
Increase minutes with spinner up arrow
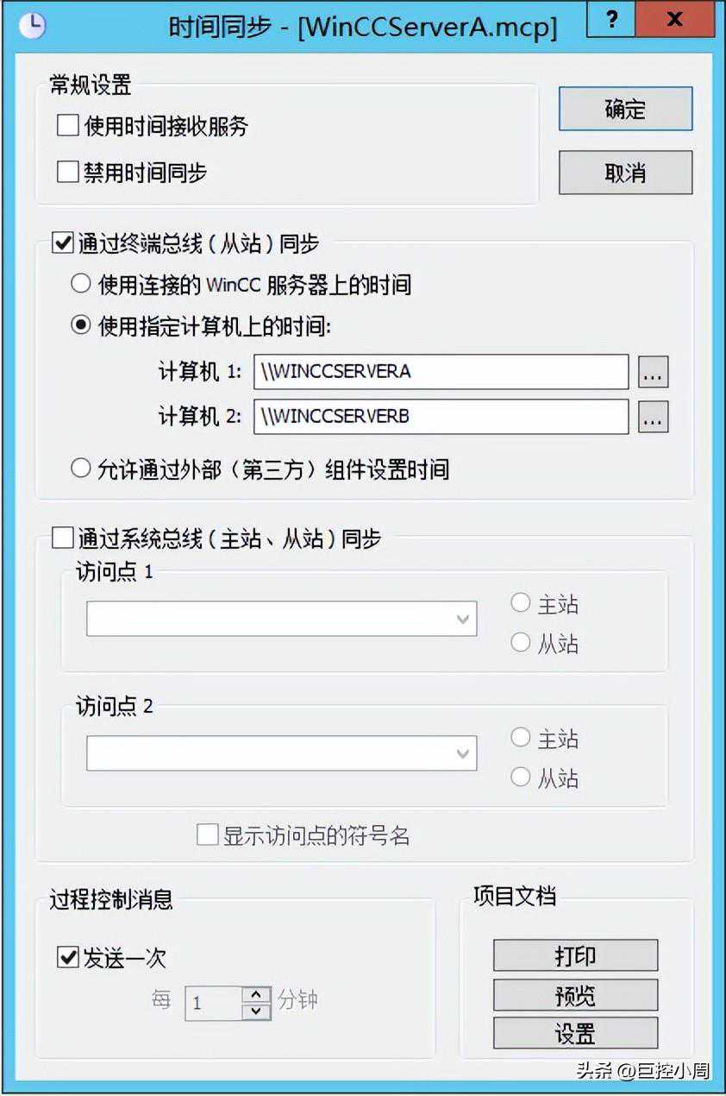coord(257,994)
